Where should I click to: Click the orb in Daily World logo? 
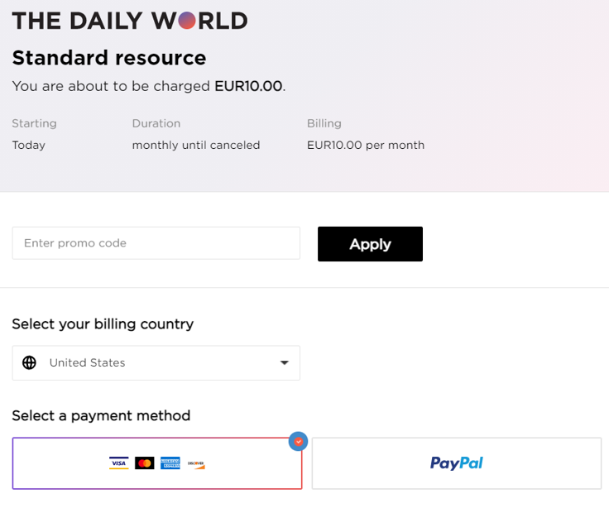point(187,21)
